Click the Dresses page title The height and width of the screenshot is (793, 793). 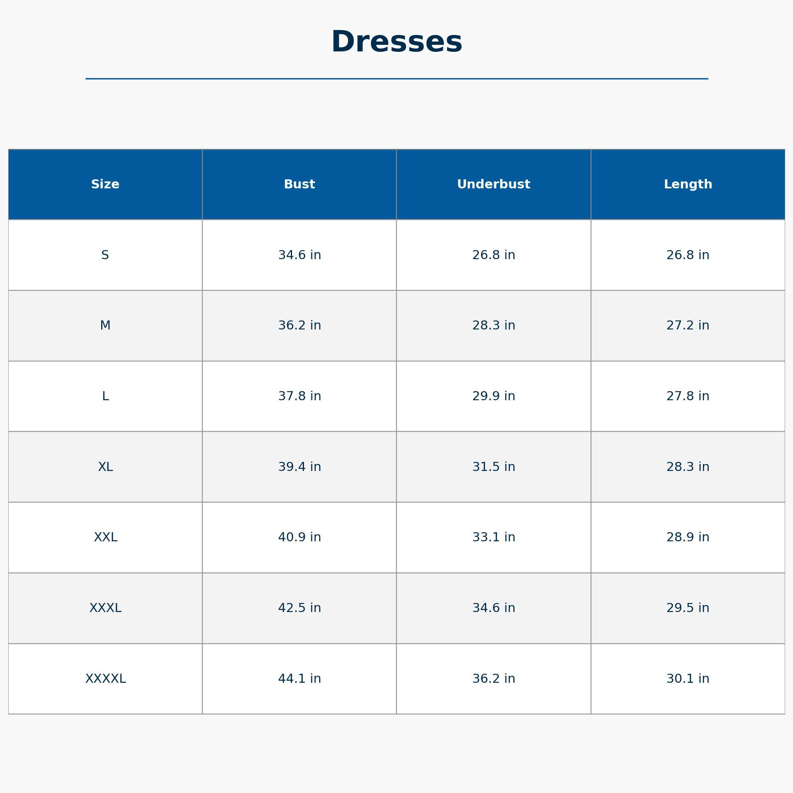pyautogui.click(x=396, y=42)
